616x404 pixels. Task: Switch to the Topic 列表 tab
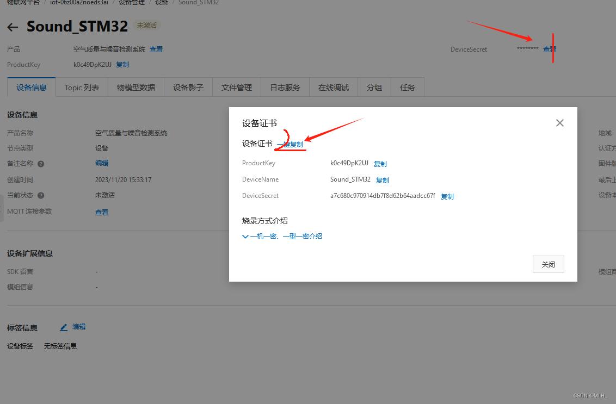(x=82, y=88)
